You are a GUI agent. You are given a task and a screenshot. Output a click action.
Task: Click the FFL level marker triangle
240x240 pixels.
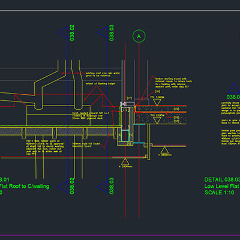[x=157, y=103]
